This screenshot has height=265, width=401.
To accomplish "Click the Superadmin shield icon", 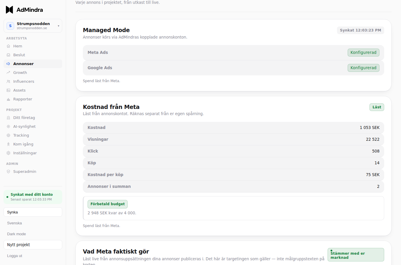I will coord(8,172).
